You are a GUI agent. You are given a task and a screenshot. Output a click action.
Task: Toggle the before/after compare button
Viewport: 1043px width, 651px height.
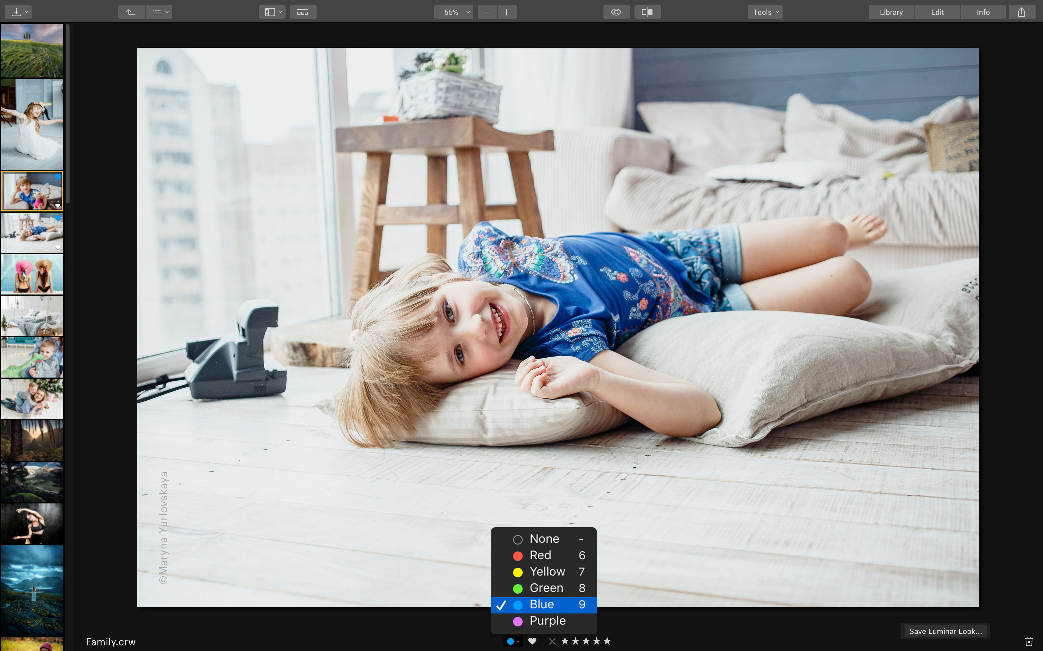click(x=647, y=12)
